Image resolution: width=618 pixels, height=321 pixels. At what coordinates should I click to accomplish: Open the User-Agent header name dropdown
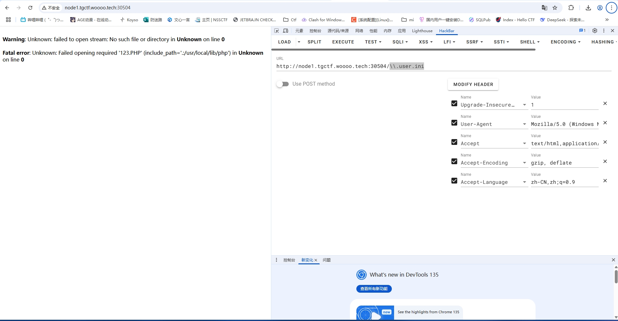pyautogui.click(x=524, y=124)
